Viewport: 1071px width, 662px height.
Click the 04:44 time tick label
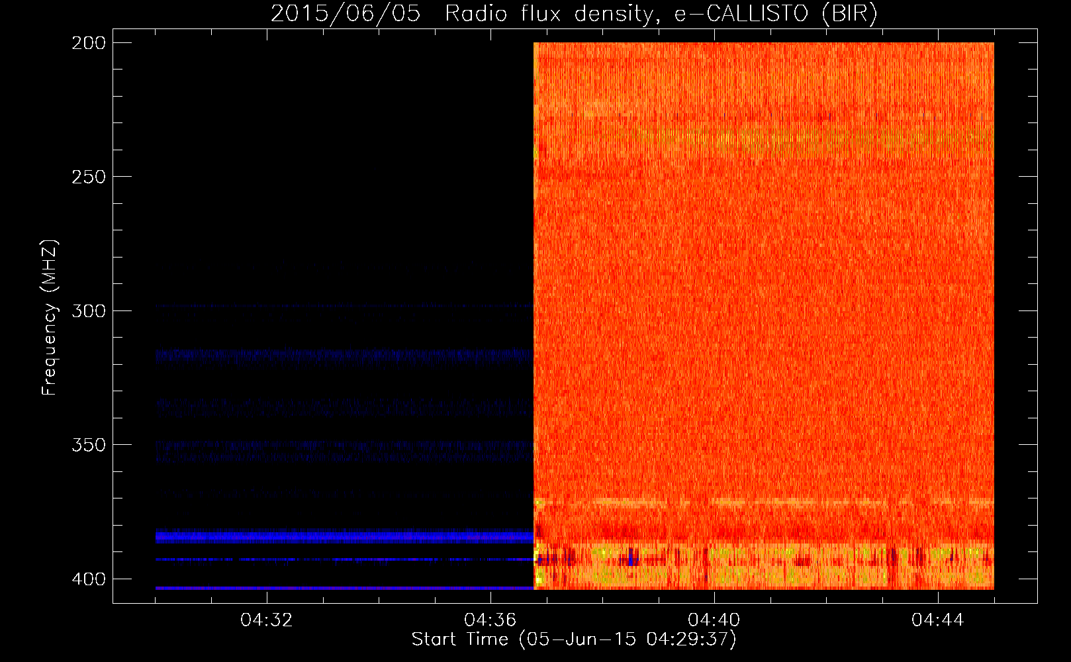click(x=938, y=620)
